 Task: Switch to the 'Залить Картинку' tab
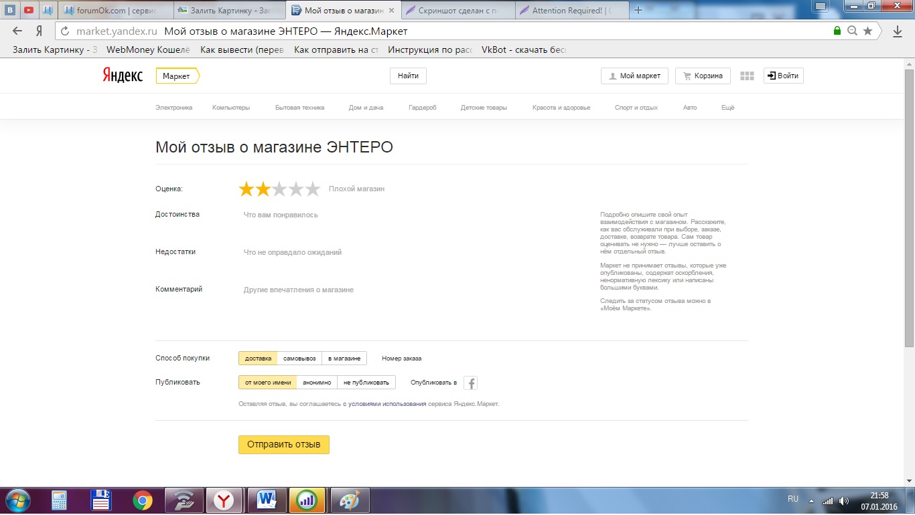coord(230,11)
